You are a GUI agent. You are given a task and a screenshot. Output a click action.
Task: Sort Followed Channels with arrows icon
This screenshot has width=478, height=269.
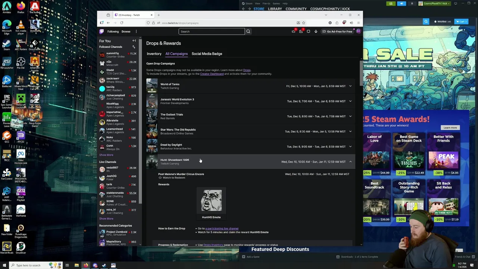point(134,47)
